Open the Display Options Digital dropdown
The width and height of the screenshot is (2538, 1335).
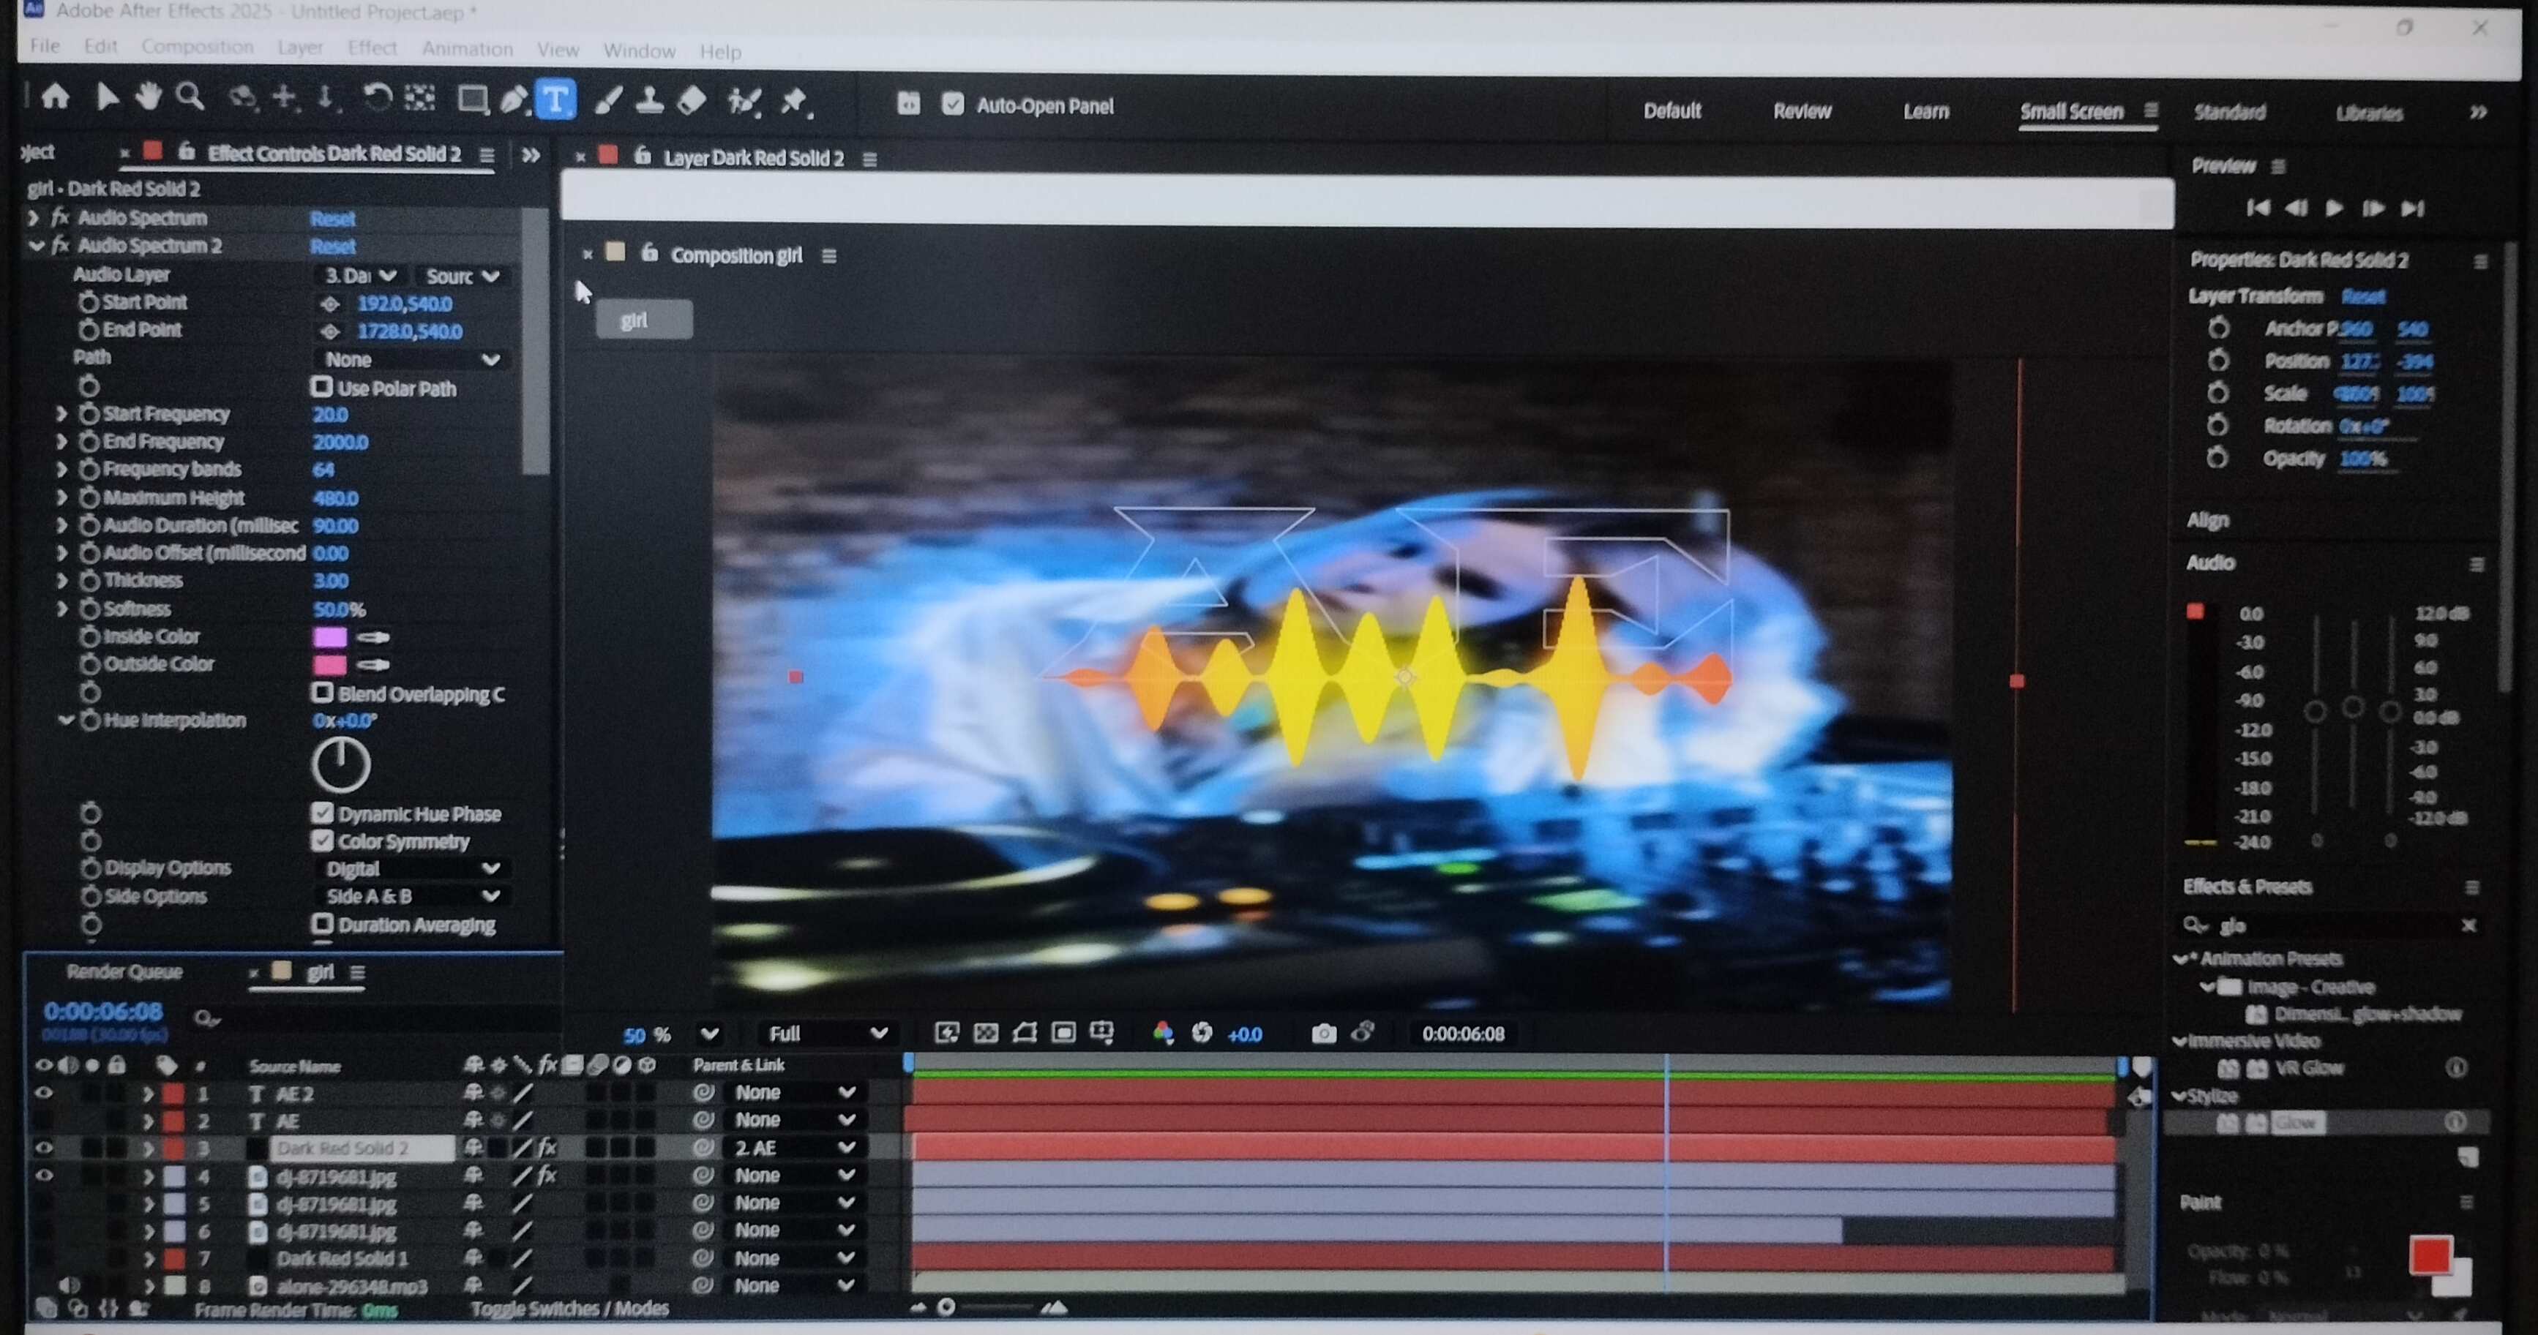coord(412,868)
